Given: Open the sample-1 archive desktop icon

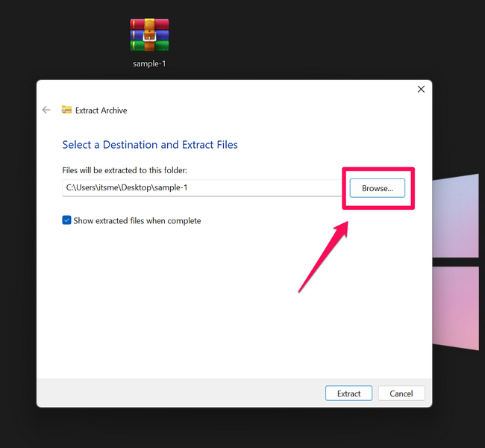Looking at the screenshot, I should click(149, 34).
